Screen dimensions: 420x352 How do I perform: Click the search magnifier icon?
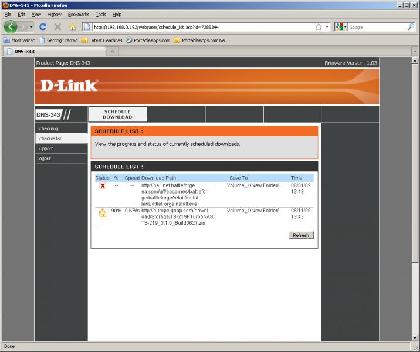point(411,27)
